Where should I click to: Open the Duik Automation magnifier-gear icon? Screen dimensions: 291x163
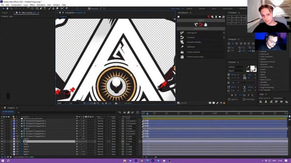[x=212, y=17]
